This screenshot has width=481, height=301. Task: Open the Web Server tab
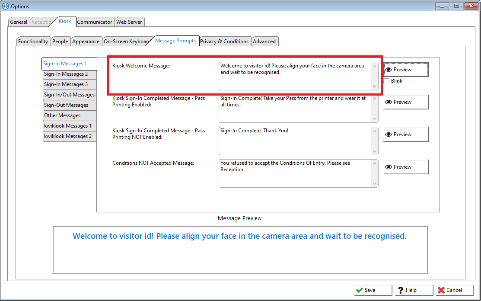tap(130, 22)
